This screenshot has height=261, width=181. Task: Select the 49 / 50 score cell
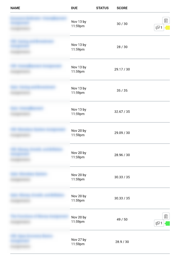click(122, 220)
